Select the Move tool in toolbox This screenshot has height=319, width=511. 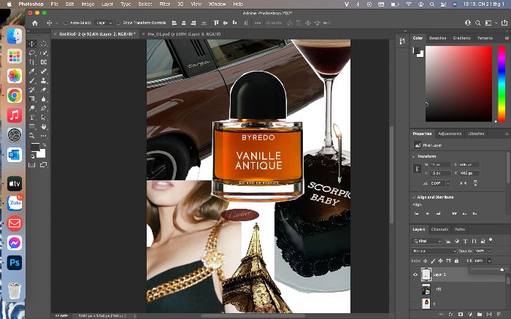[x=32, y=44]
